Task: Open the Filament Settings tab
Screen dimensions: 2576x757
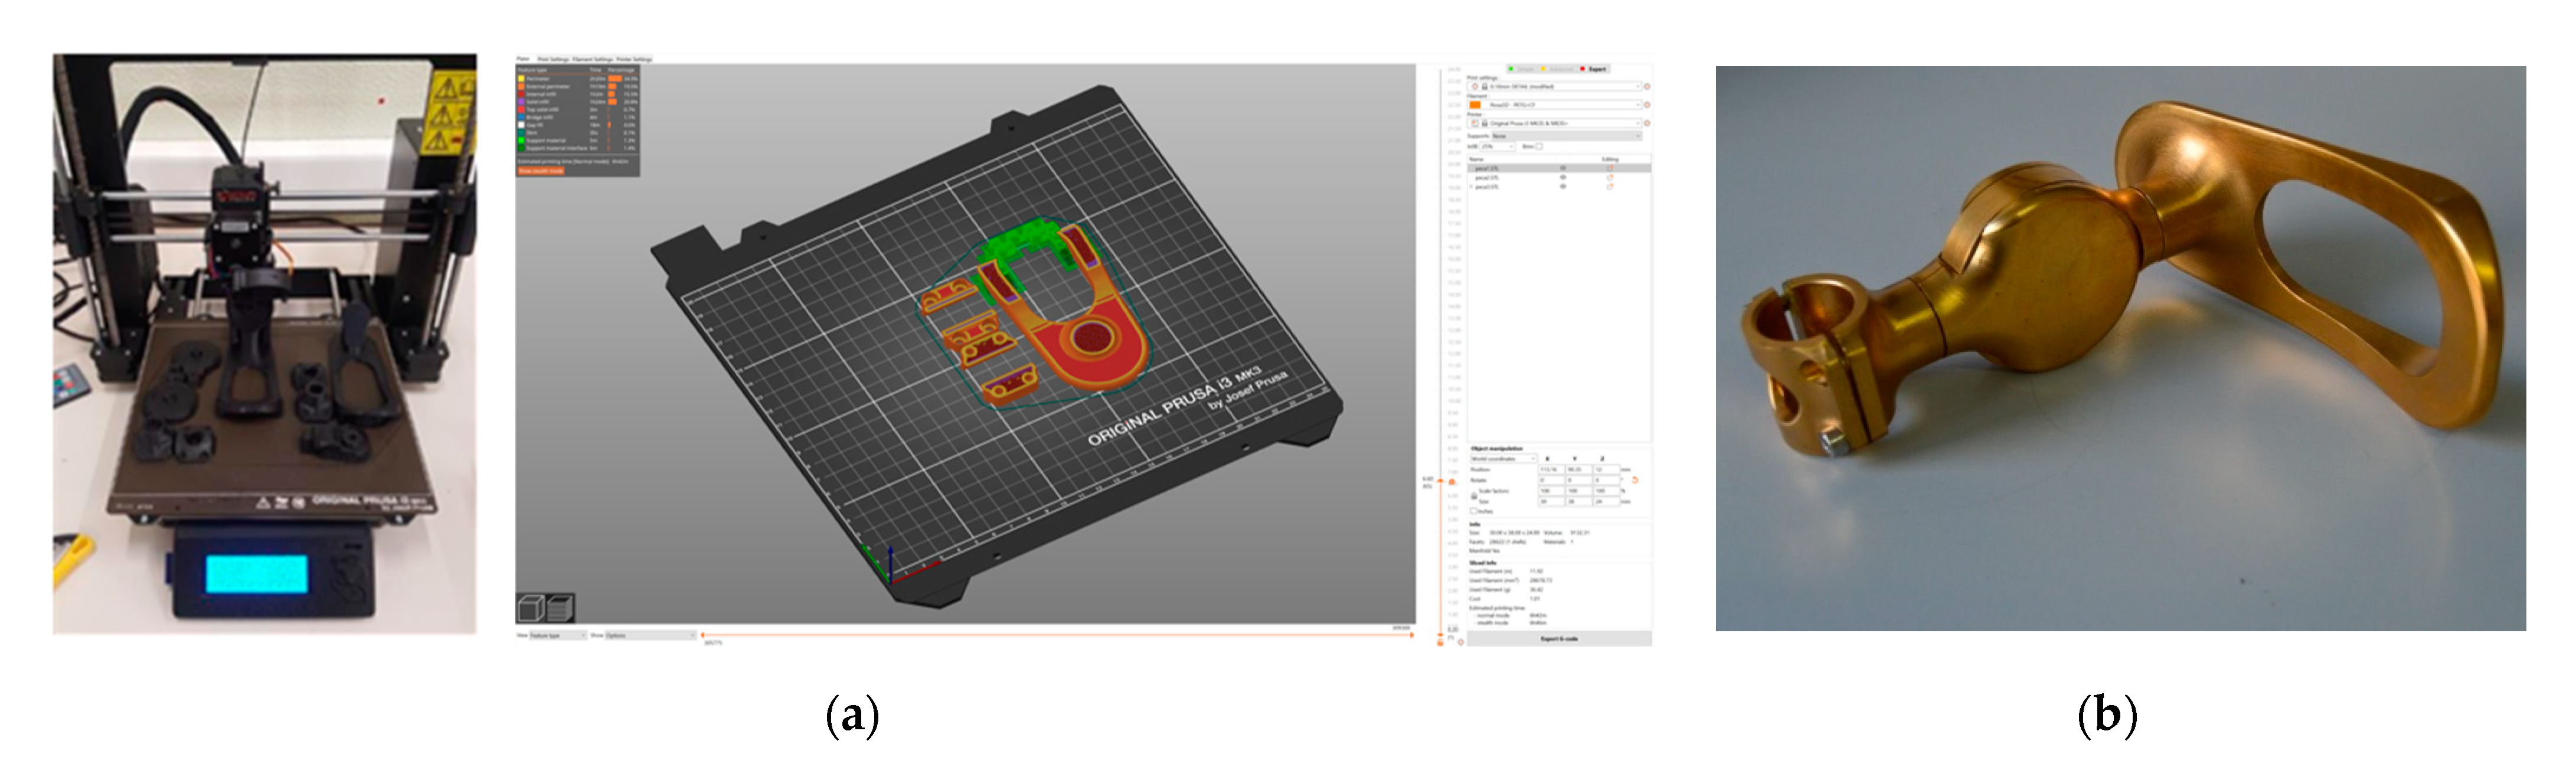Action: click(x=592, y=59)
